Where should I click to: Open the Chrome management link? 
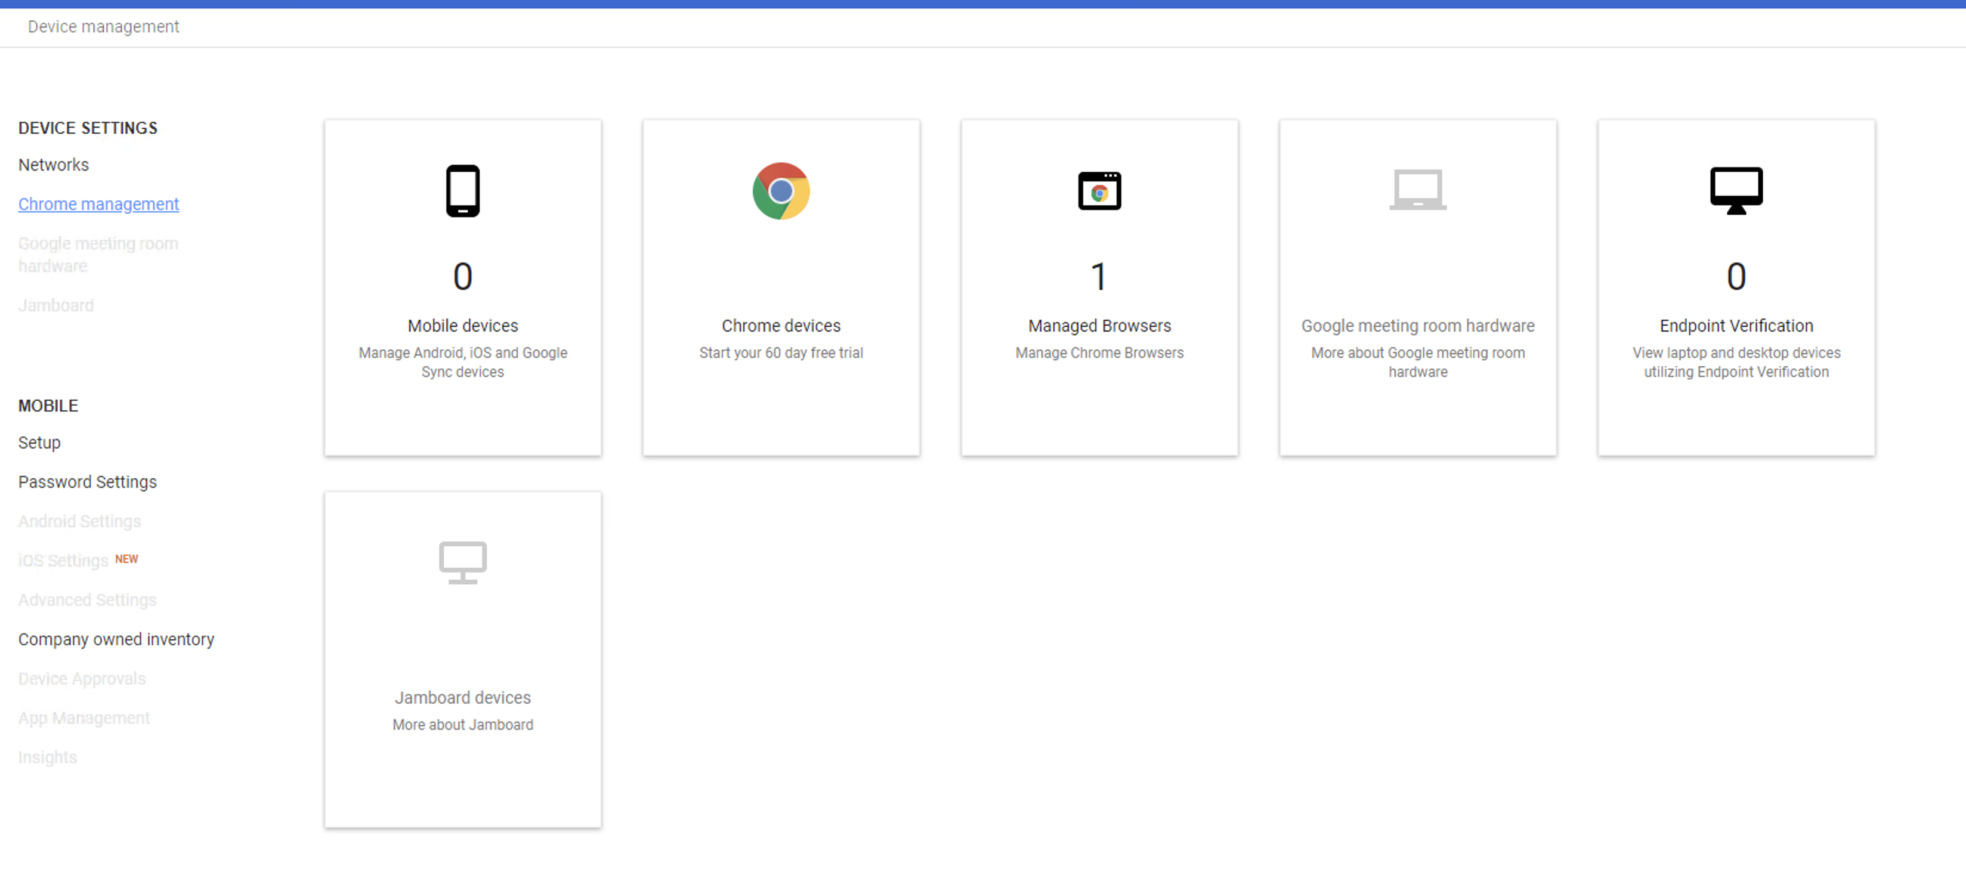[x=98, y=205]
